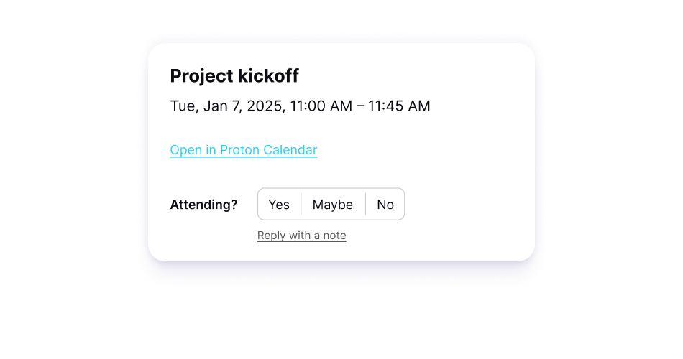Click the word Project in the heading

[x=201, y=75]
